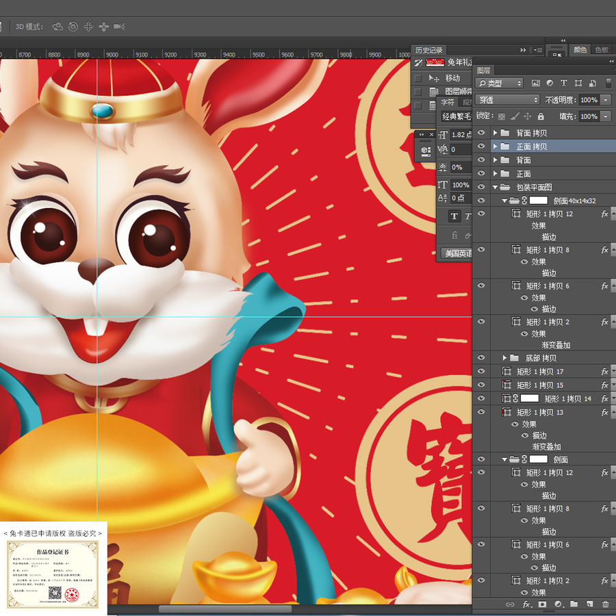This screenshot has width=616, height=616.
Task: Toggle the layer filter on/off switch
Action: (x=608, y=83)
